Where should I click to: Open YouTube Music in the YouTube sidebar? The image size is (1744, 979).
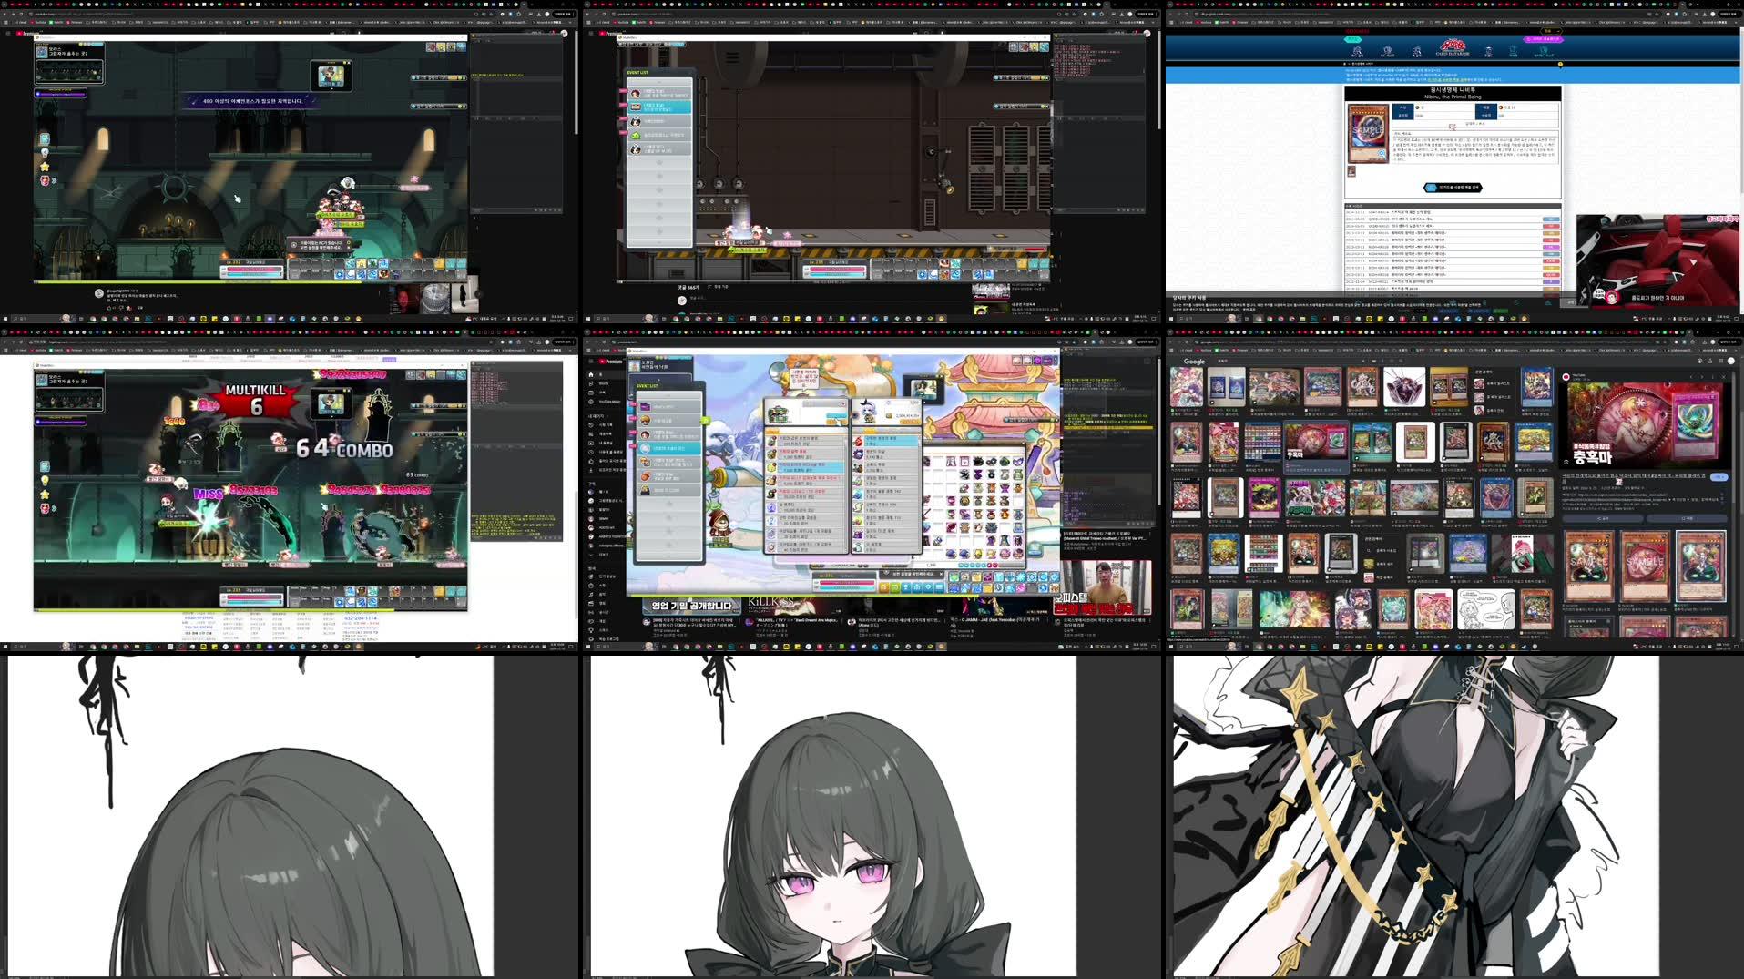(x=606, y=402)
